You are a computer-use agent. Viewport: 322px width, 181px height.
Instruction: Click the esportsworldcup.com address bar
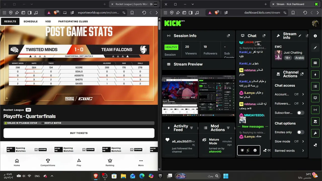pos(98,13)
